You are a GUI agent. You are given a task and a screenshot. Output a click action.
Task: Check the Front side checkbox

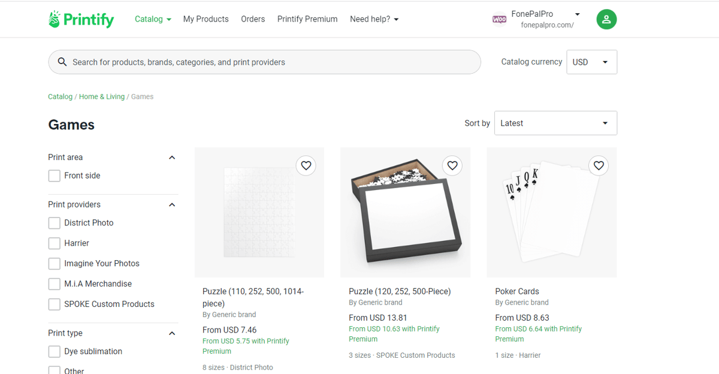tap(54, 176)
